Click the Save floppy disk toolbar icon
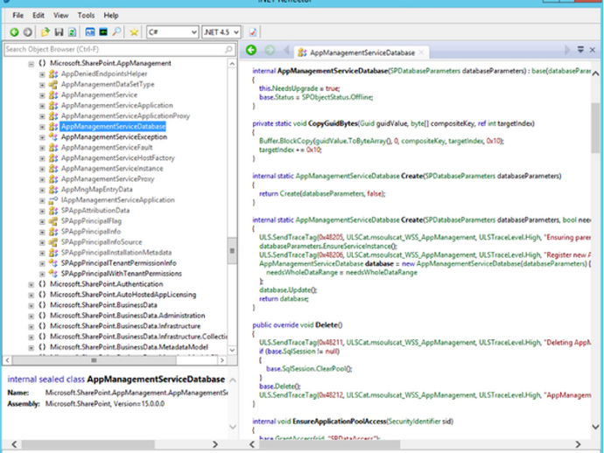Viewport: 604px width, 453px height. 59,32
